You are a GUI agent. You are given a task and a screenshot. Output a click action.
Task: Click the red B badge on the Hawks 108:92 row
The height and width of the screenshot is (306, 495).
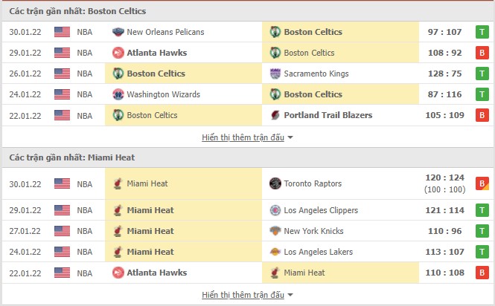coord(482,53)
